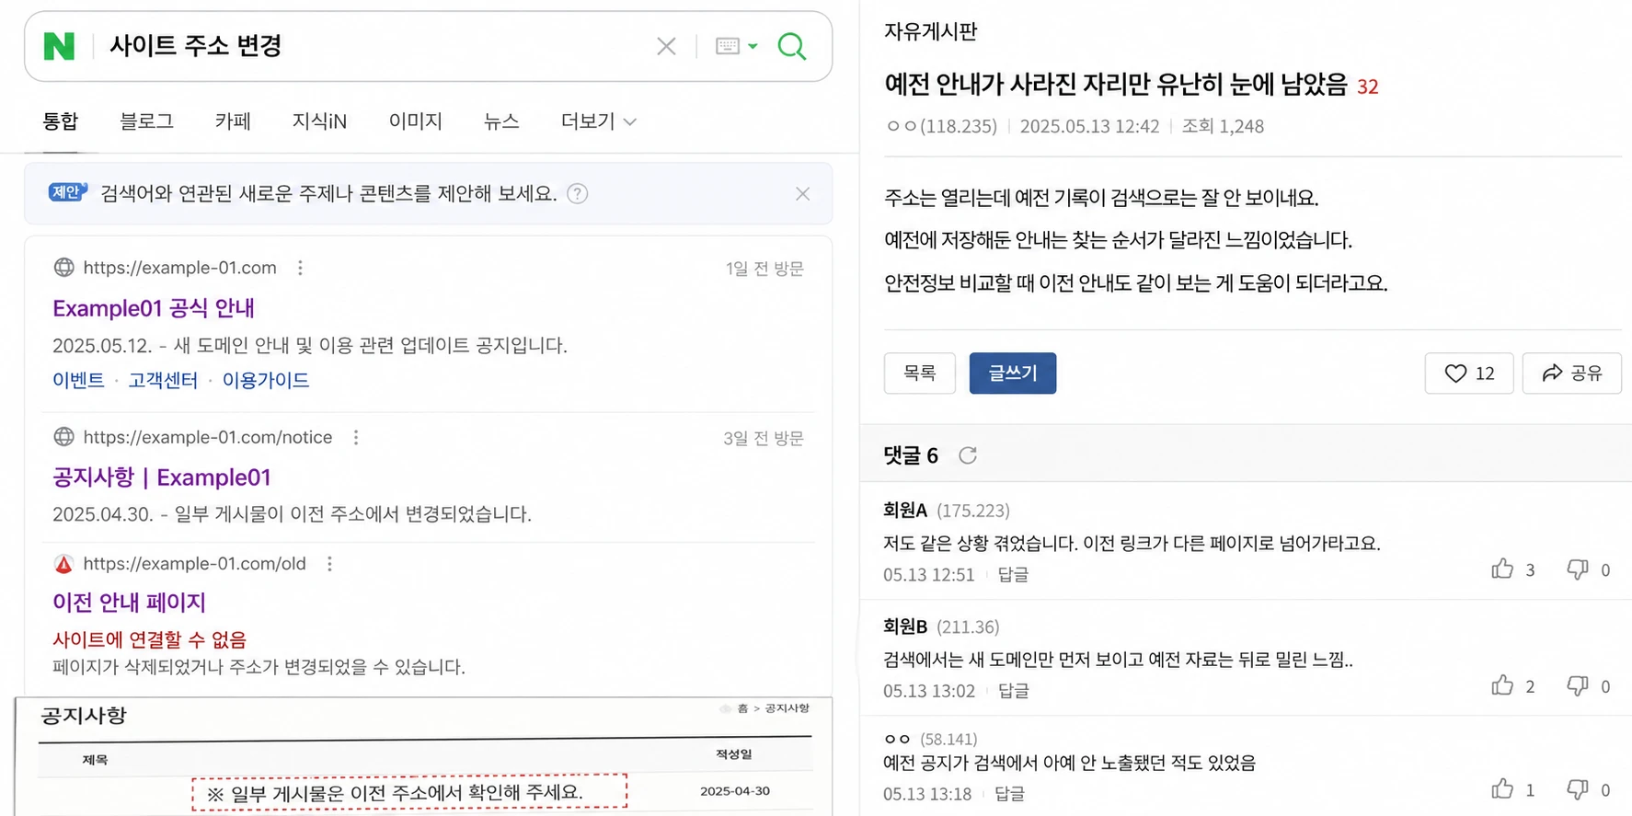
Task: Upvote the comment from 58.141
Action: coord(1502,789)
